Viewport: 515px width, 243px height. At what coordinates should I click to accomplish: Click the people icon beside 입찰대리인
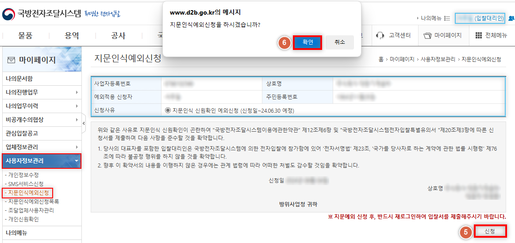tap(511, 19)
